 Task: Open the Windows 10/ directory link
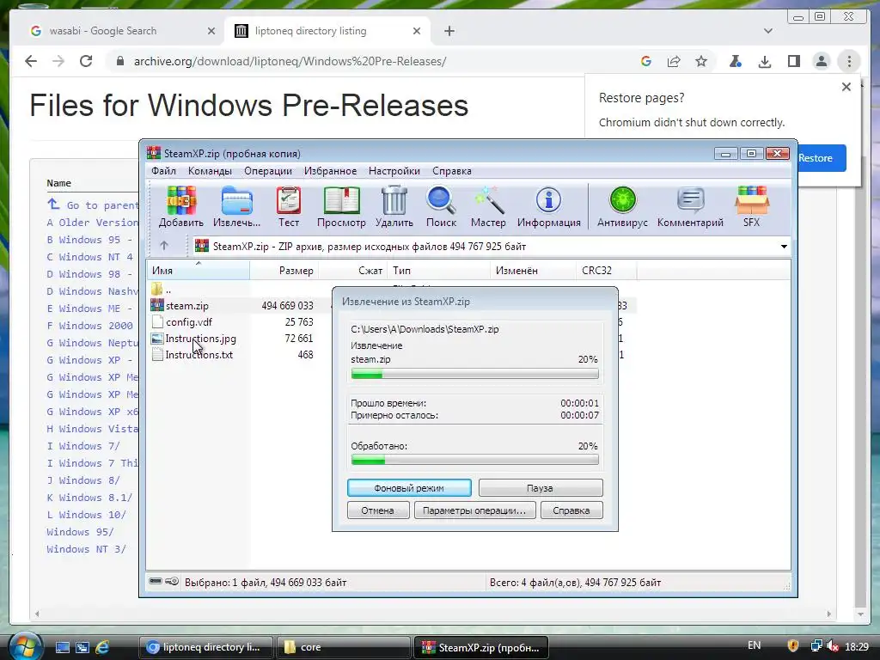click(87, 515)
